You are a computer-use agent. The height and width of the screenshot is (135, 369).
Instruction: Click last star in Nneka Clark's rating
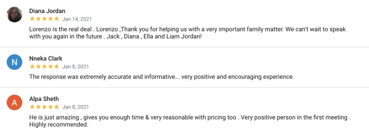pyautogui.click(x=57, y=67)
